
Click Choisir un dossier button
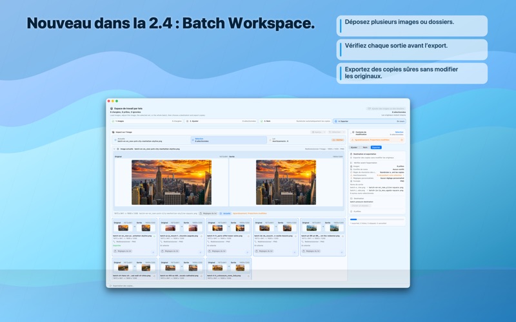361,205
